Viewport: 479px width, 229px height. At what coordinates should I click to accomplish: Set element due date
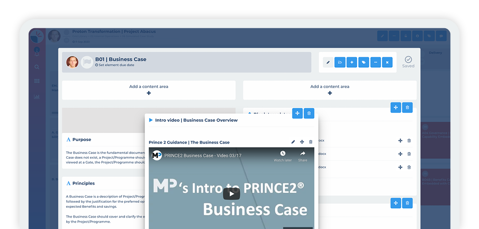115,65
